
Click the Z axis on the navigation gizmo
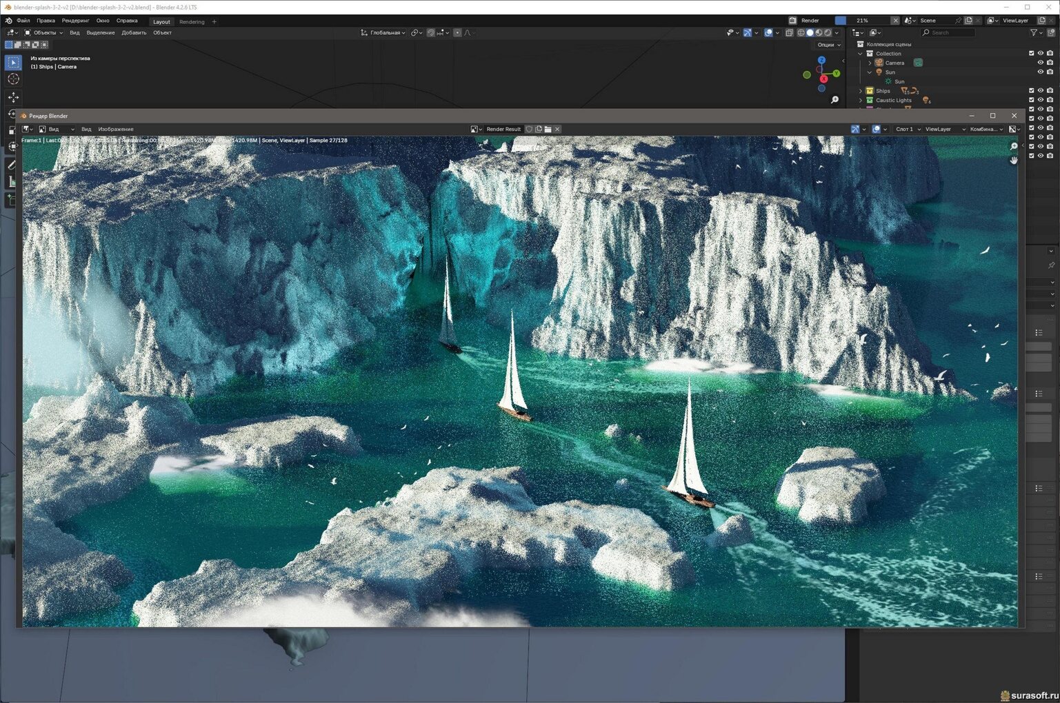pos(821,61)
